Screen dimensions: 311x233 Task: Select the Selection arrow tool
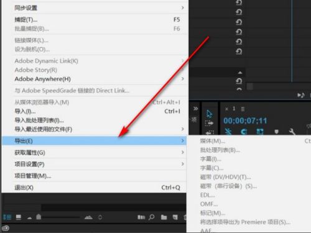[209, 114]
